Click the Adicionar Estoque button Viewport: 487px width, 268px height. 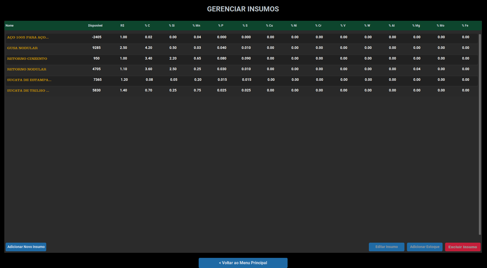(425, 247)
